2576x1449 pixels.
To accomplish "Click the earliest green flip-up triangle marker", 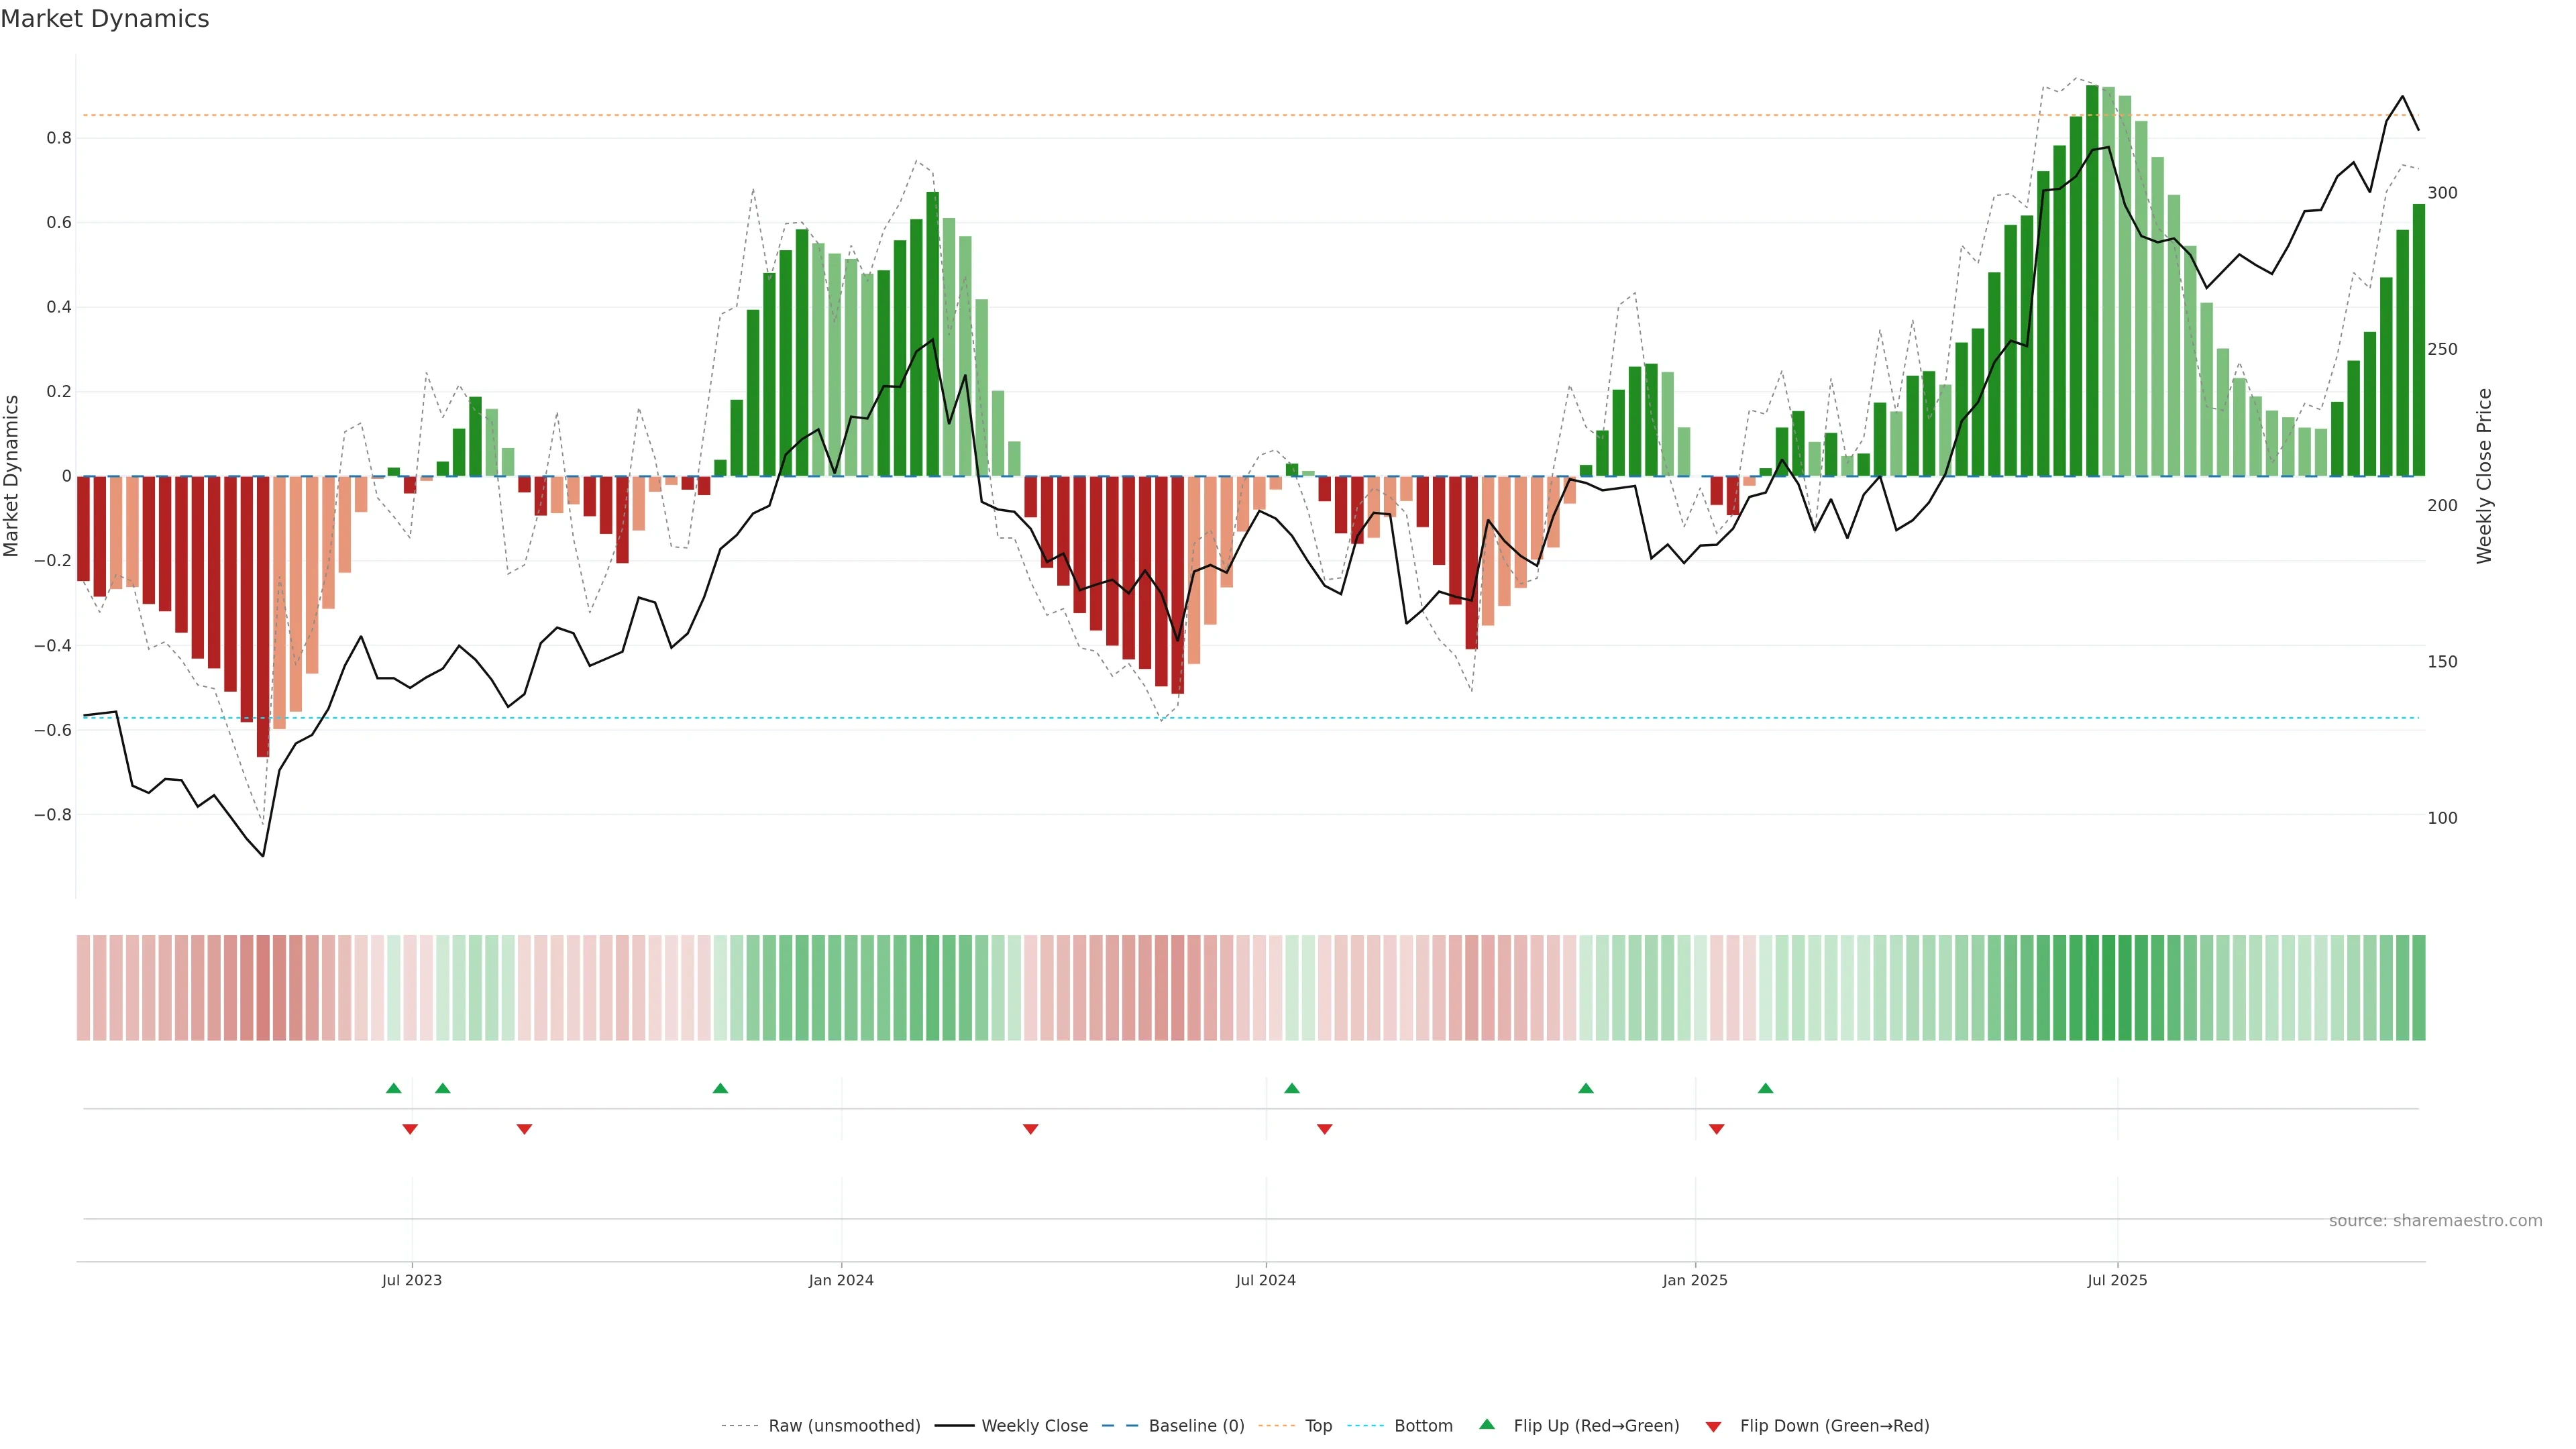I will click(394, 1088).
